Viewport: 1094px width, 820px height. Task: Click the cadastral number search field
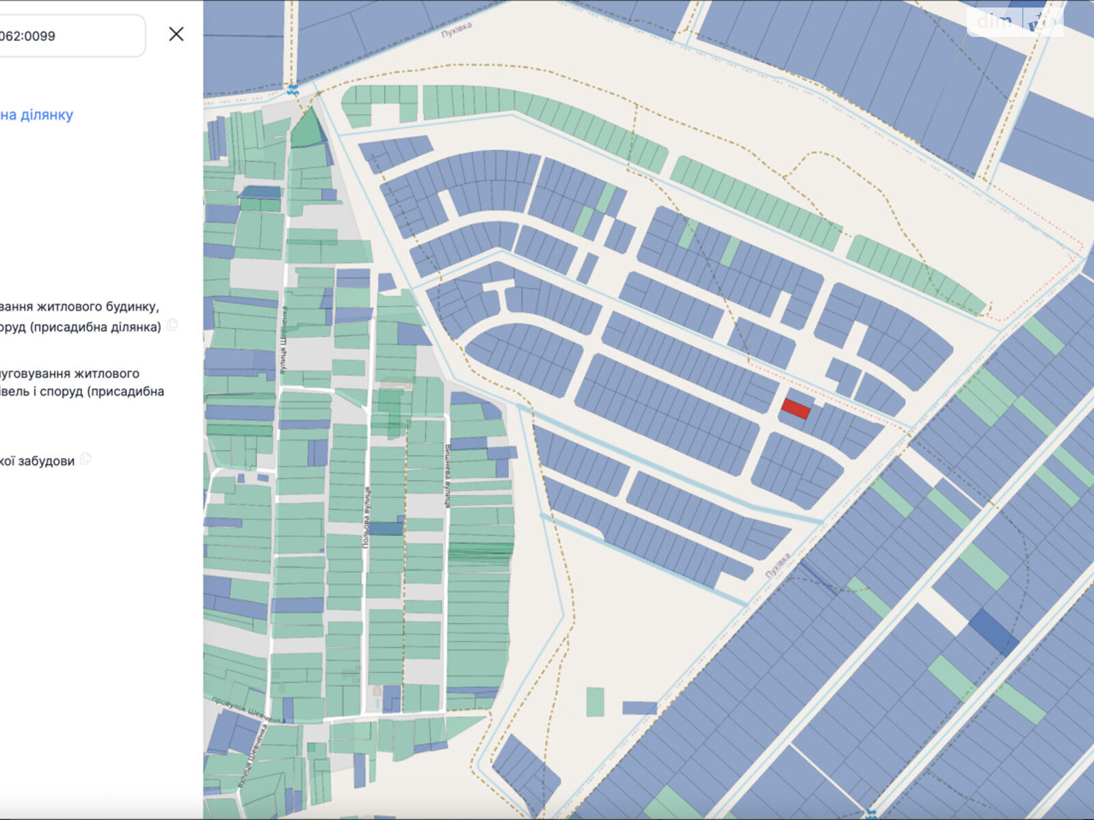point(68,36)
